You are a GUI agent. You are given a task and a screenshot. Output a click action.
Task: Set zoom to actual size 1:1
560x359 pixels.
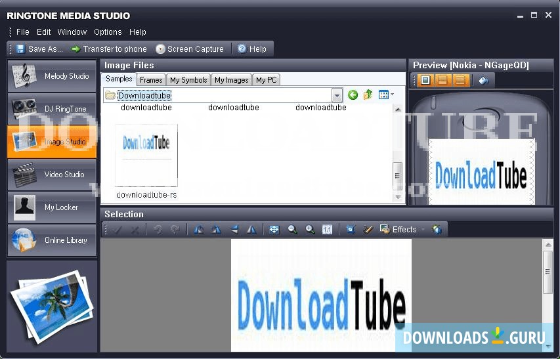327,230
